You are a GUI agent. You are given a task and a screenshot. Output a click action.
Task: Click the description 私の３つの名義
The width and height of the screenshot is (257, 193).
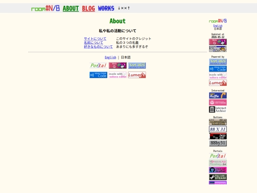pos(128,43)
